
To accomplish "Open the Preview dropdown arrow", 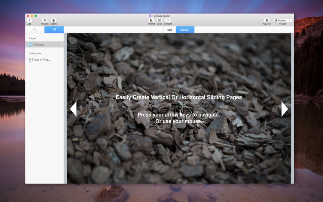I will (191, 30).
